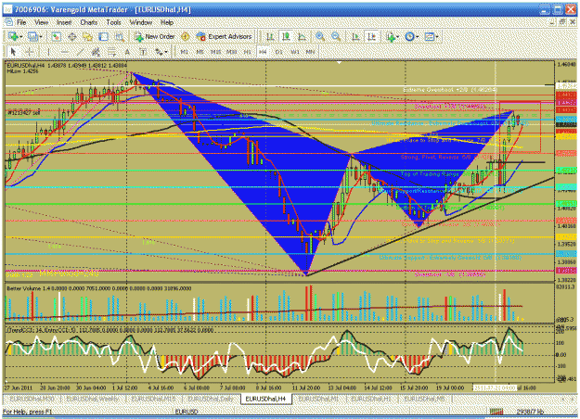The height and width of the screenshot is (419, 580).
Task: Switch to EURUSDhal,Daily chart tab
Action: [x=211, y=399]
